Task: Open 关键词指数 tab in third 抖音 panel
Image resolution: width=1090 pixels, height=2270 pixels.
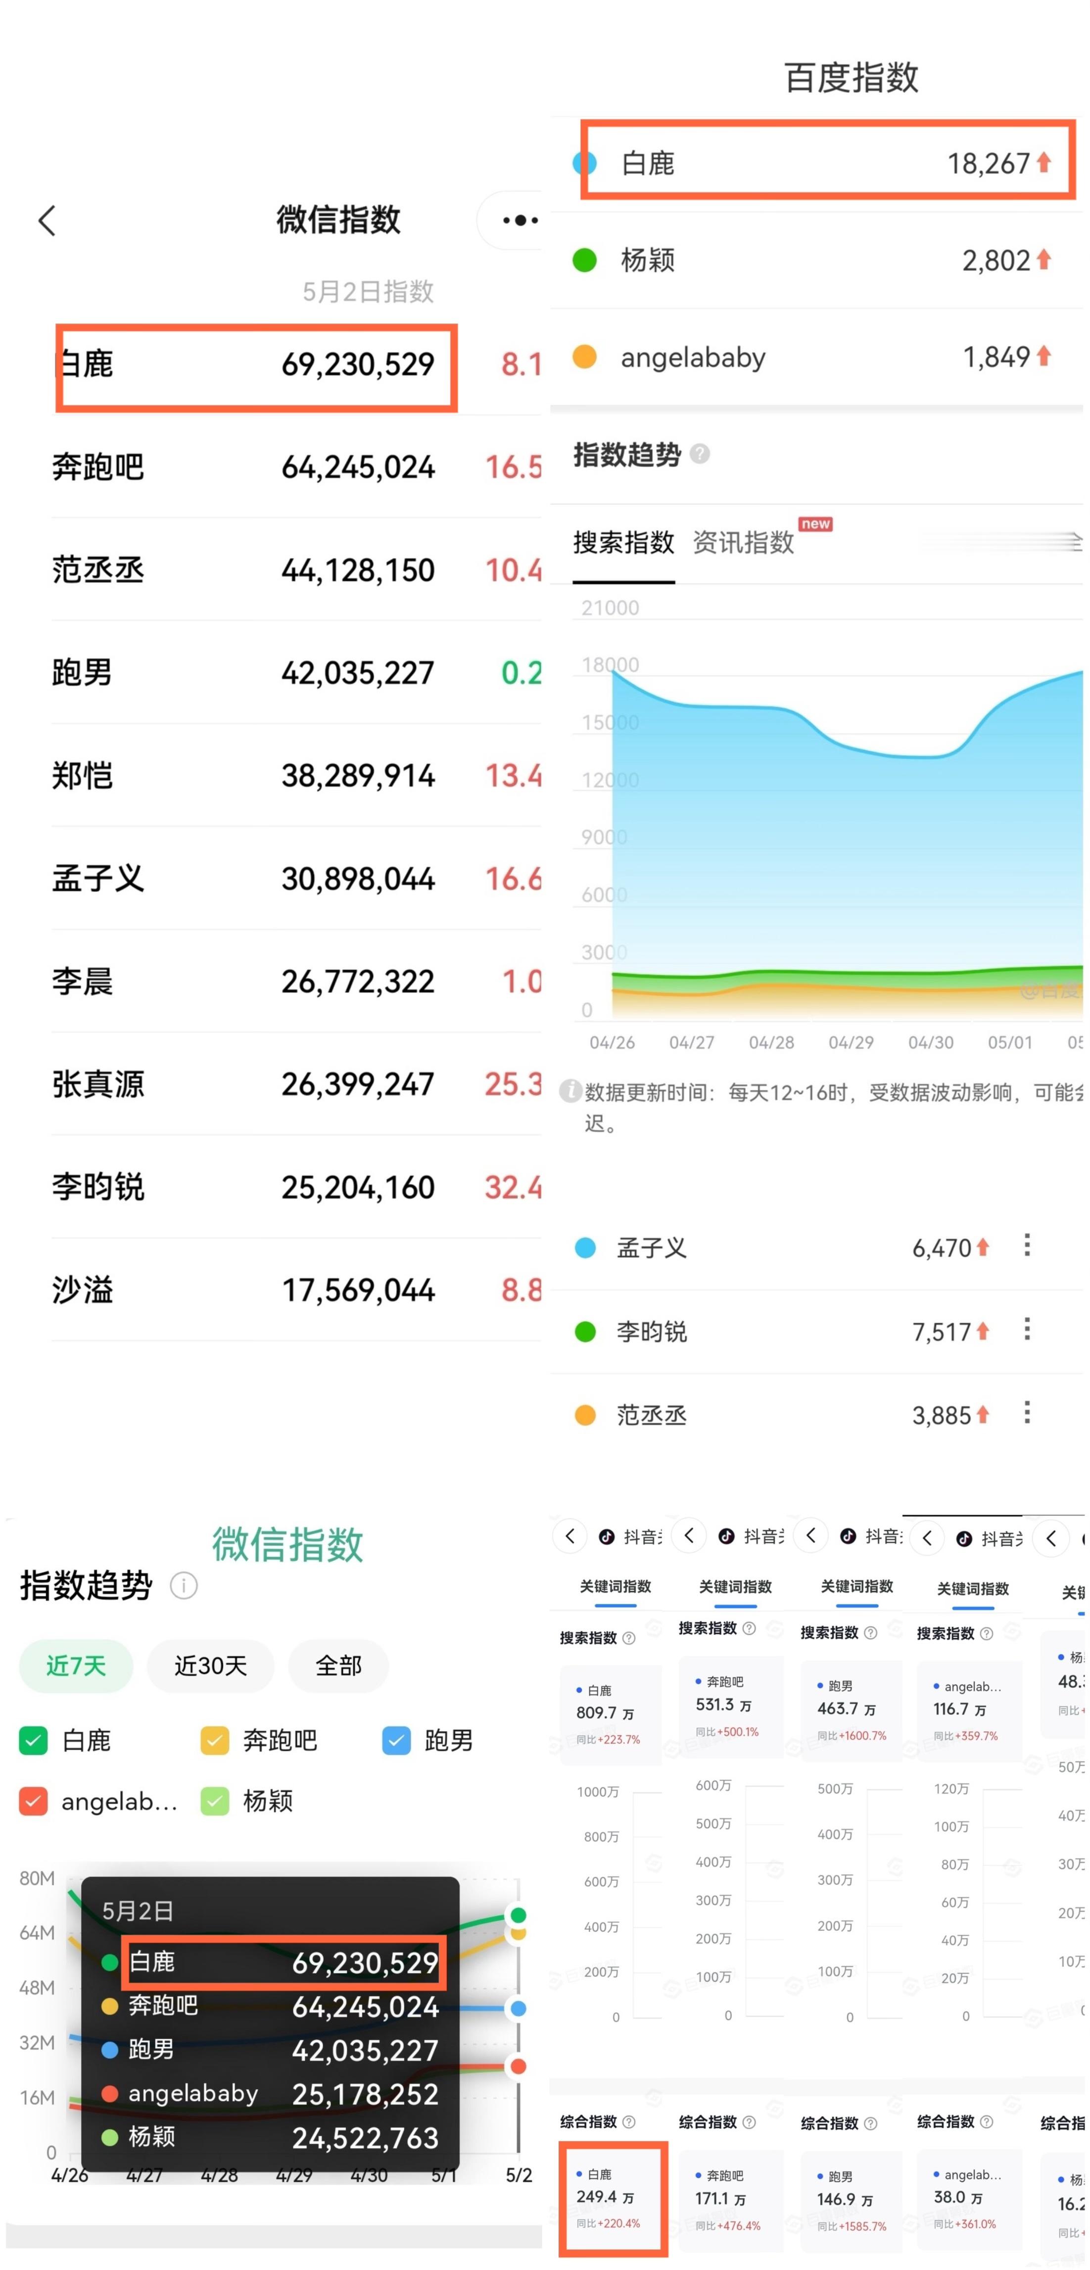Action: [856, 1586]
